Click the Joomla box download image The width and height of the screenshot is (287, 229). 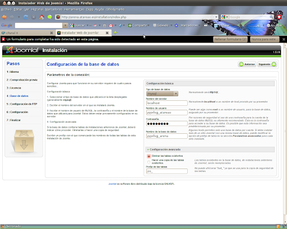point(24,141)
